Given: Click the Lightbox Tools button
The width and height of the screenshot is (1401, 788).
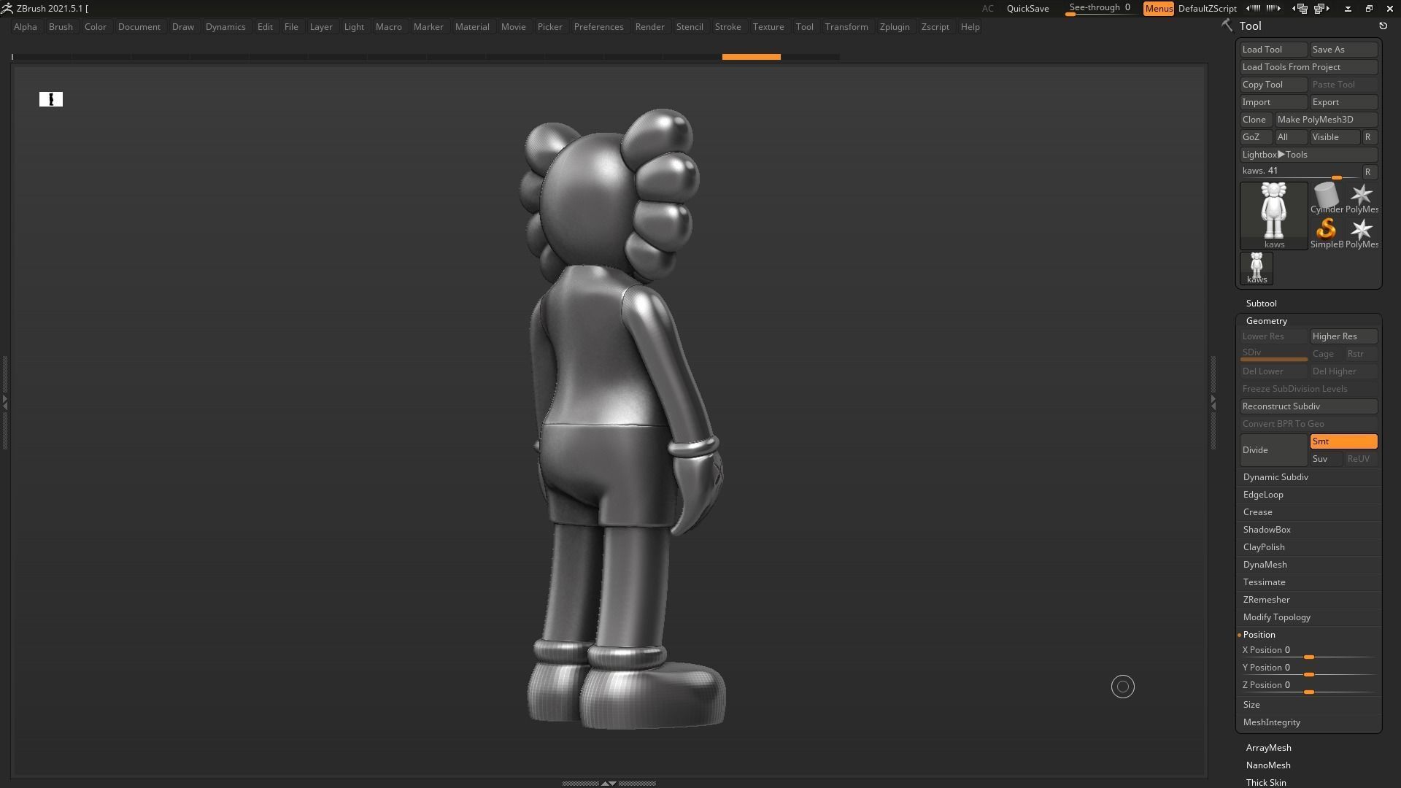Looking at the screenshot, I should tap(1309, 155).
